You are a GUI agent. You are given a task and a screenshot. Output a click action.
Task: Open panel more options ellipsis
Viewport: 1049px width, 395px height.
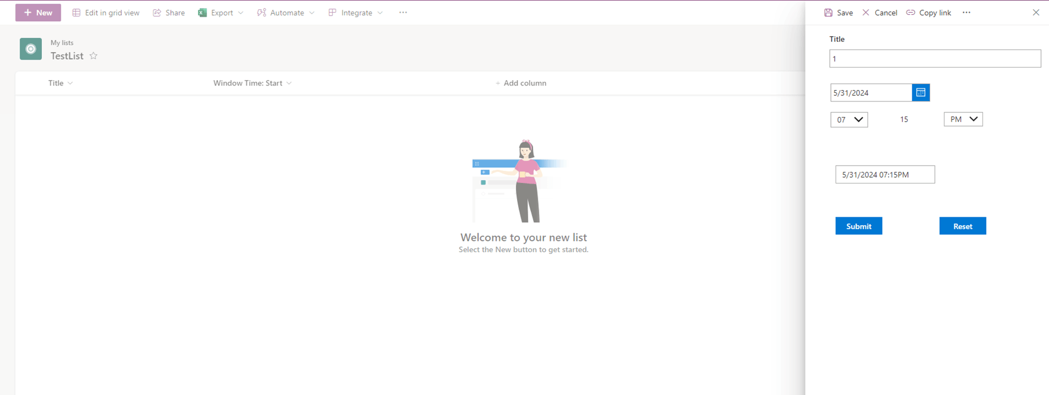(966, 13)
